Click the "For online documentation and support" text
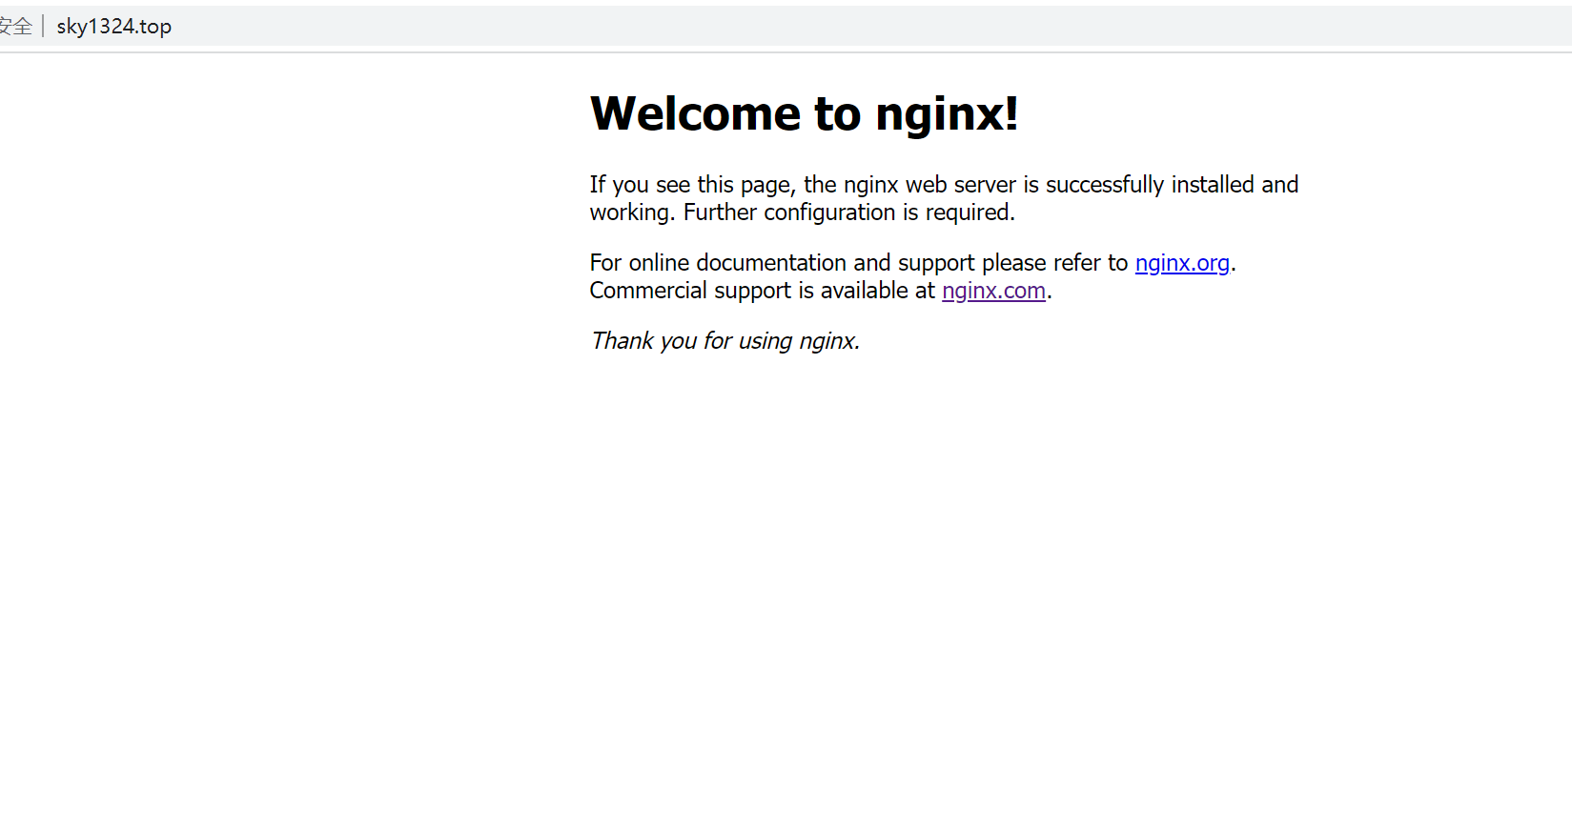This screenshot has width=1572, height=830. click(x=783, y=263)
